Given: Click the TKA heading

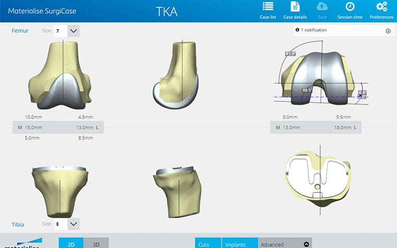Looking at the screenshot, I should click(x=167, y=11).
